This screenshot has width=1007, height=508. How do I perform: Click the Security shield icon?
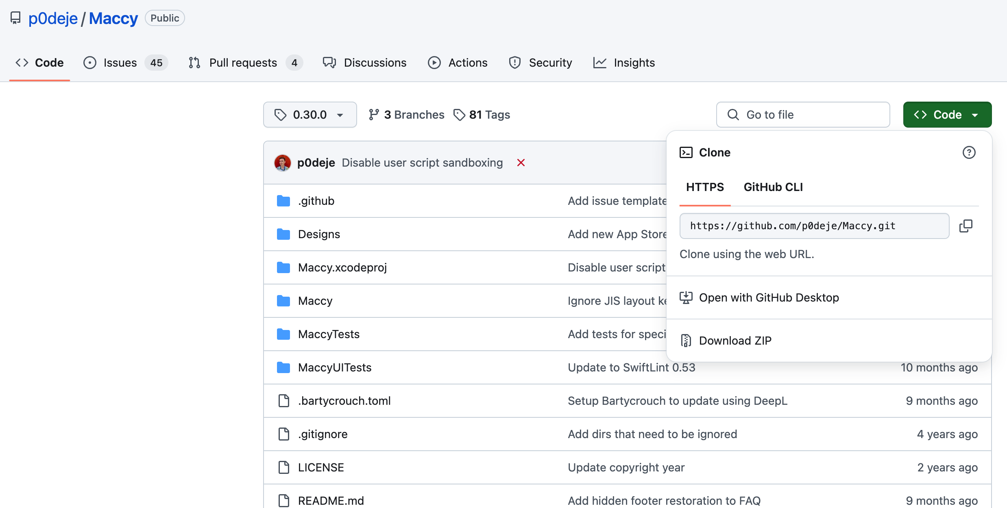[x=515, y=63]
